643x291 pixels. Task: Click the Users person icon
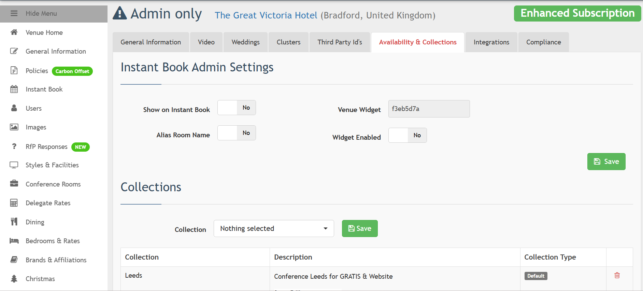tap(14, 108)
